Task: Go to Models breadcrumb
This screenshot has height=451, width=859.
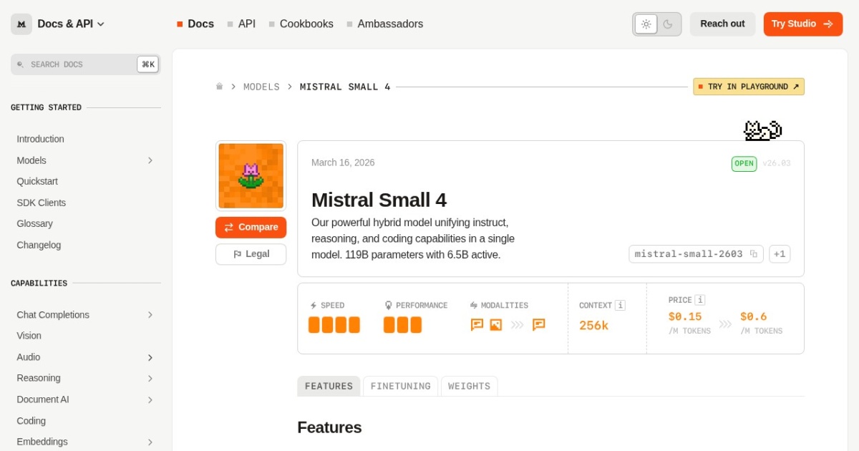Action: tap(261, 87)
